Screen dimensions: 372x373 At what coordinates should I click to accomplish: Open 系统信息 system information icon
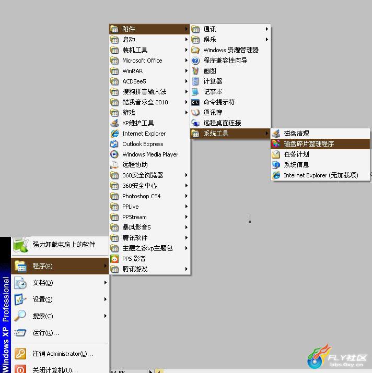[276, 165]
